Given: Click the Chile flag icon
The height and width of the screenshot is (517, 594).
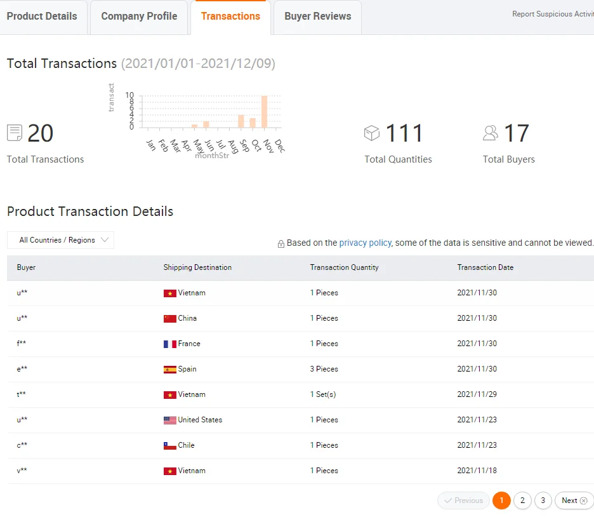Looking at the screenshot, I should (x=169, y=445).
